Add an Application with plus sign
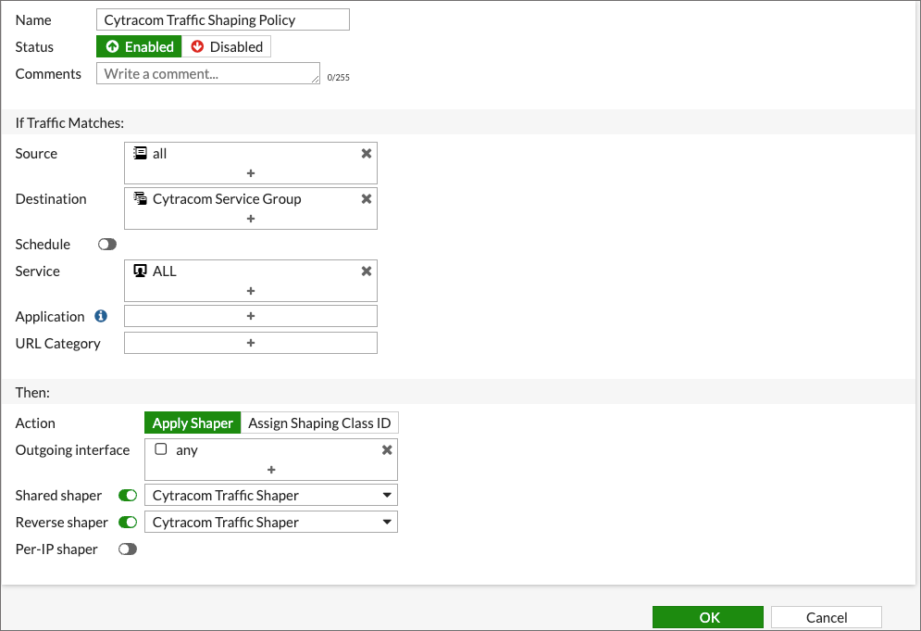 [x=250, y=316]
